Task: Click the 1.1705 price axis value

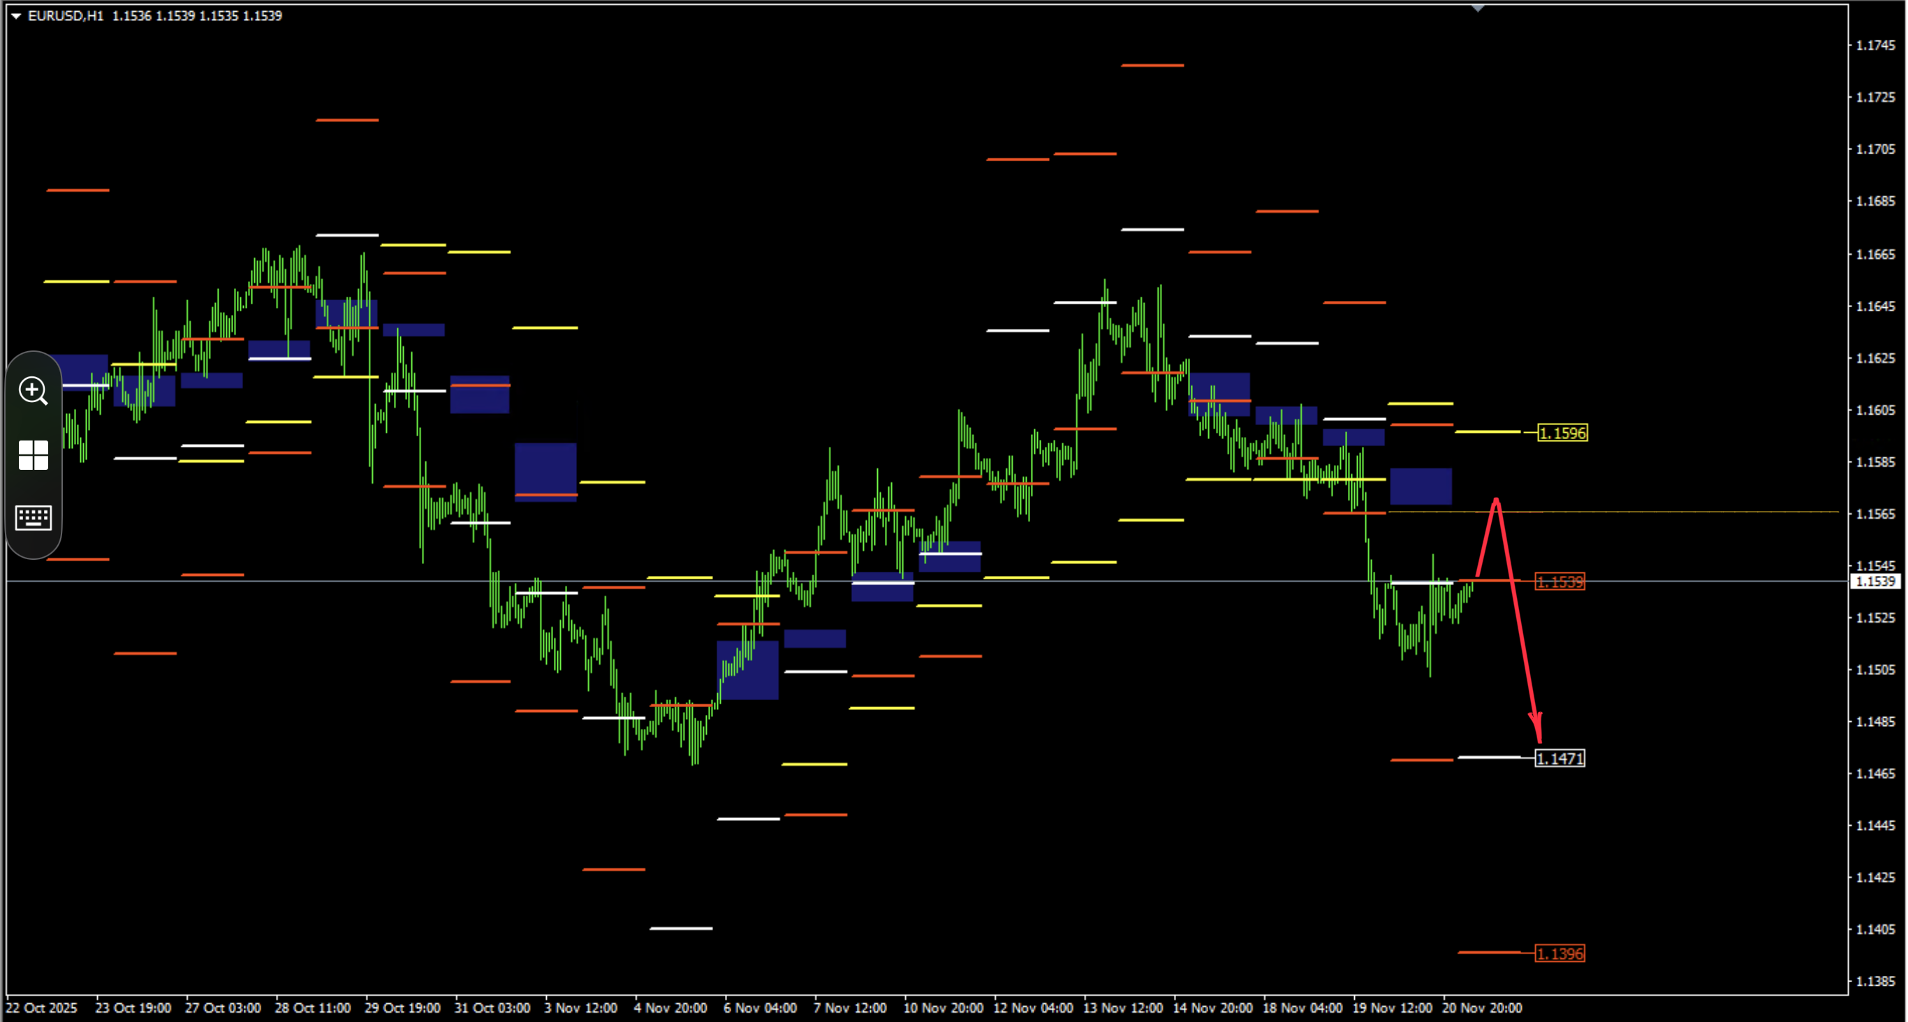Action: pyautogui.click(x=1875, y=149)
